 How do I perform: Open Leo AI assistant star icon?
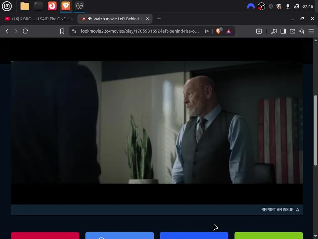[302, 31]
